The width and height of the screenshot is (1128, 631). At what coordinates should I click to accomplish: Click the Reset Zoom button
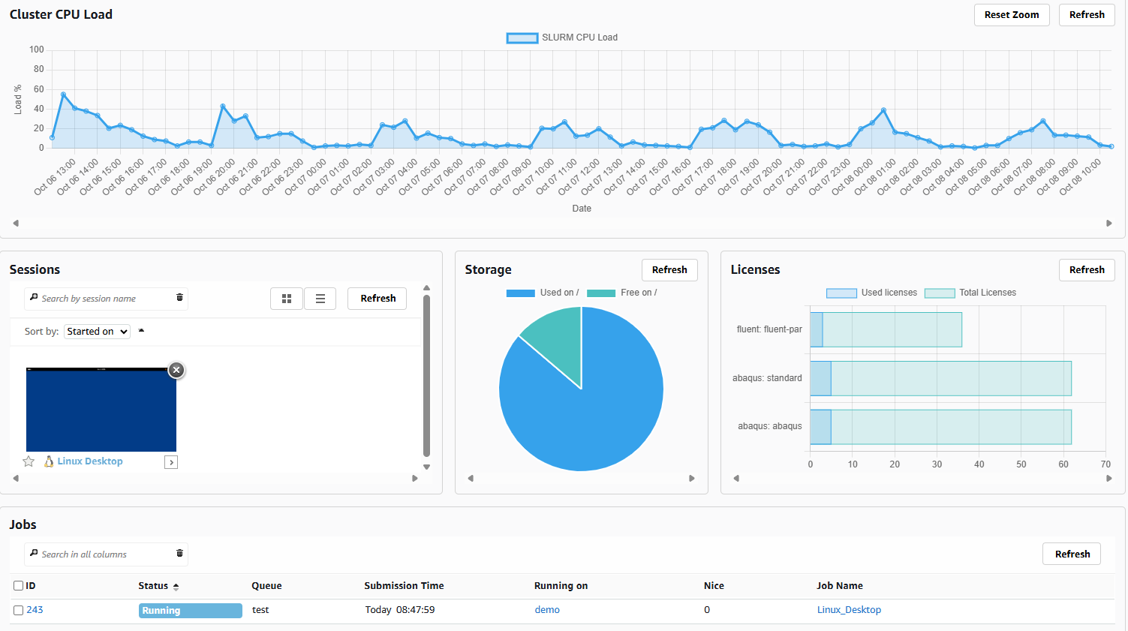tap(1011, 15)
